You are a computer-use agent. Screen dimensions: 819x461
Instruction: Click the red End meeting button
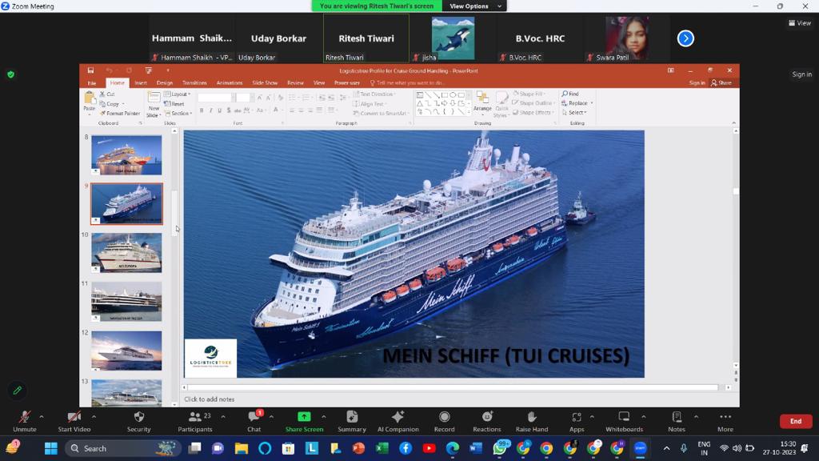[796, 421]
